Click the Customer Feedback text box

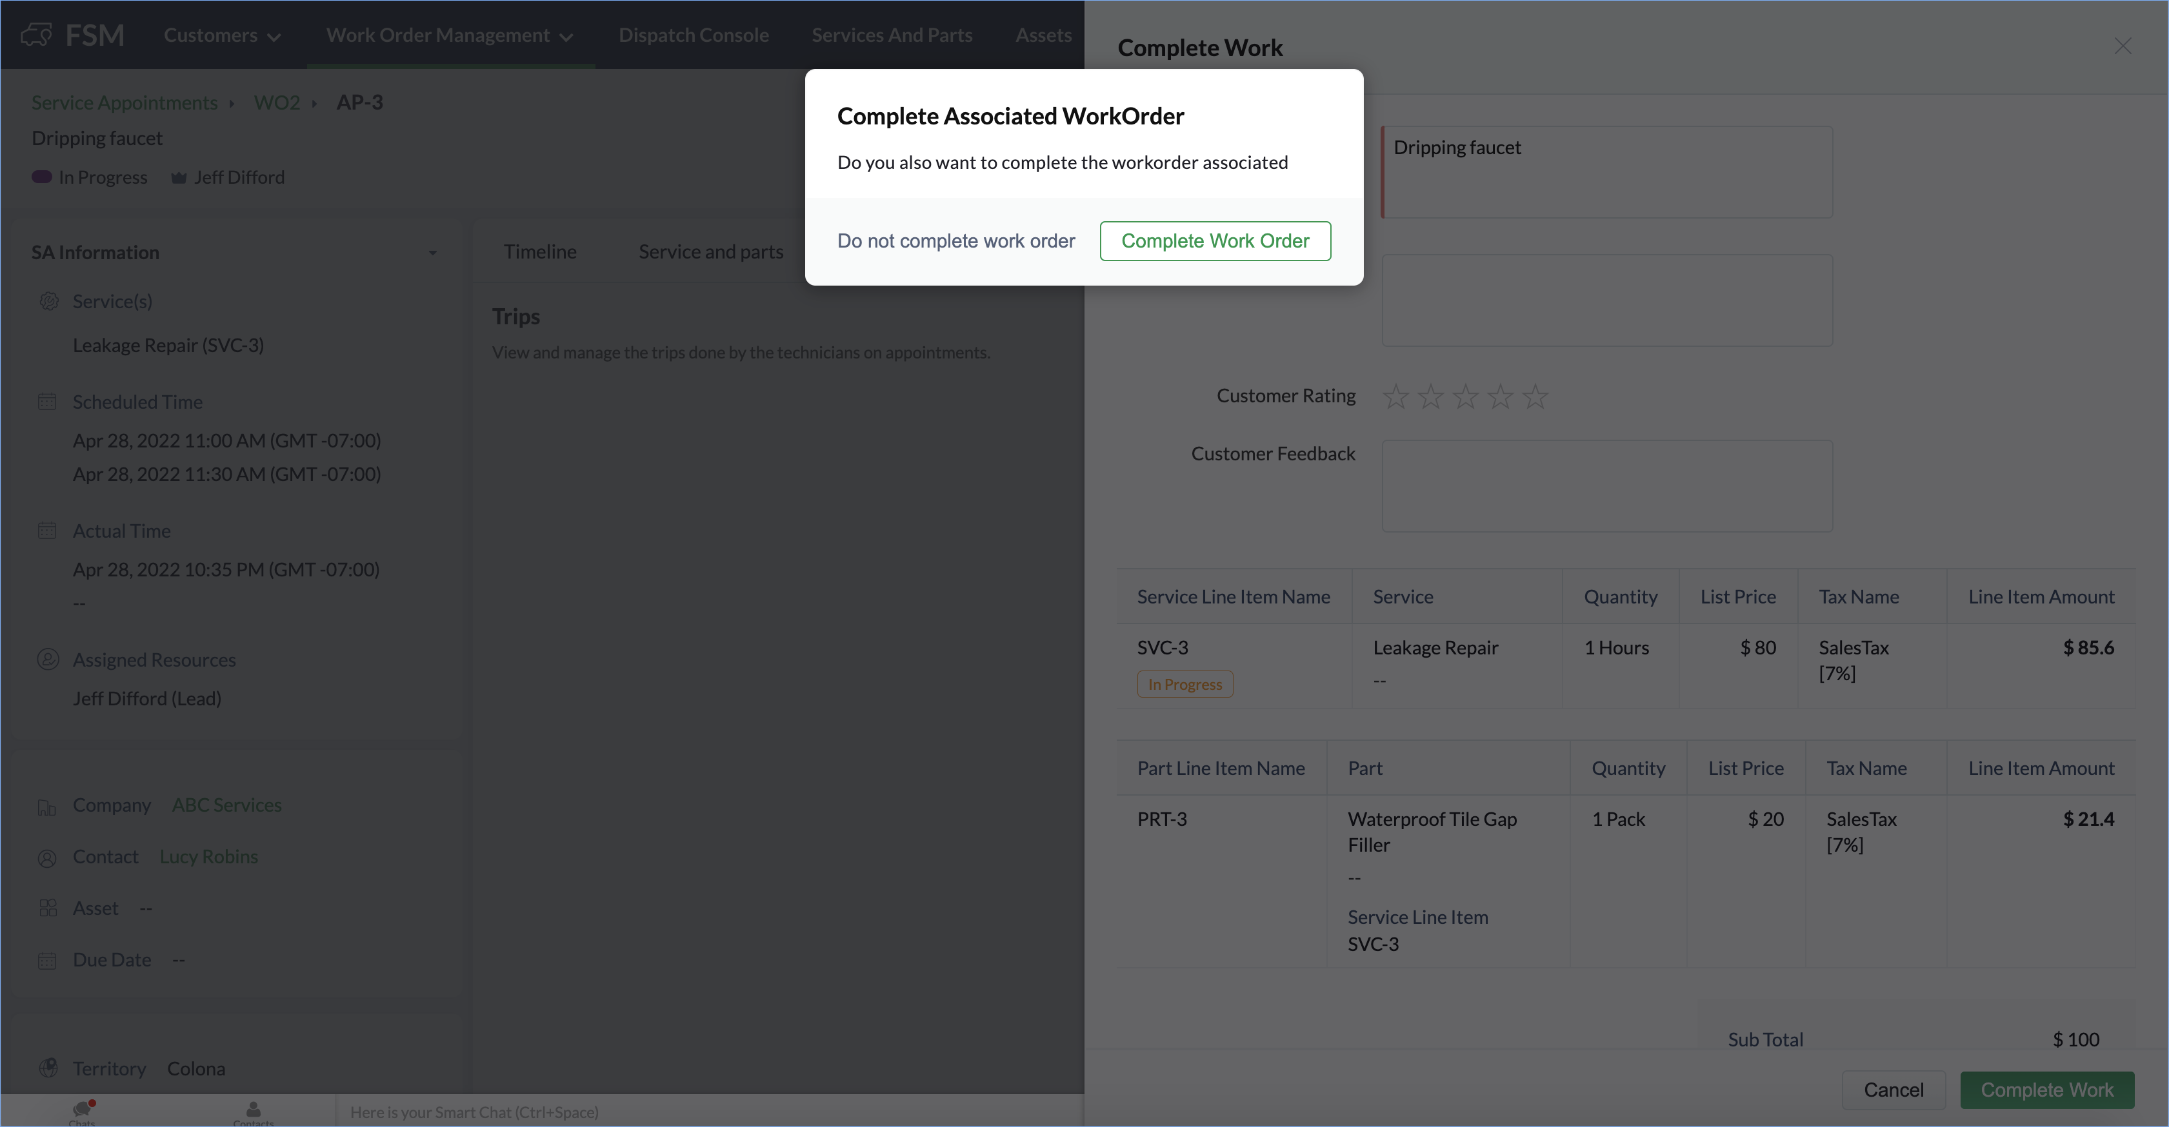click(1606, 485)
